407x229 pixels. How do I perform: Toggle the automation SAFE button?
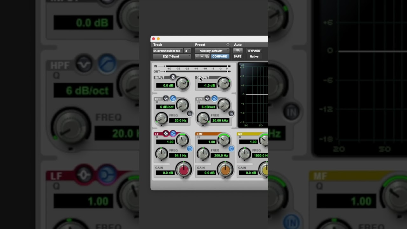coord(238,56)
